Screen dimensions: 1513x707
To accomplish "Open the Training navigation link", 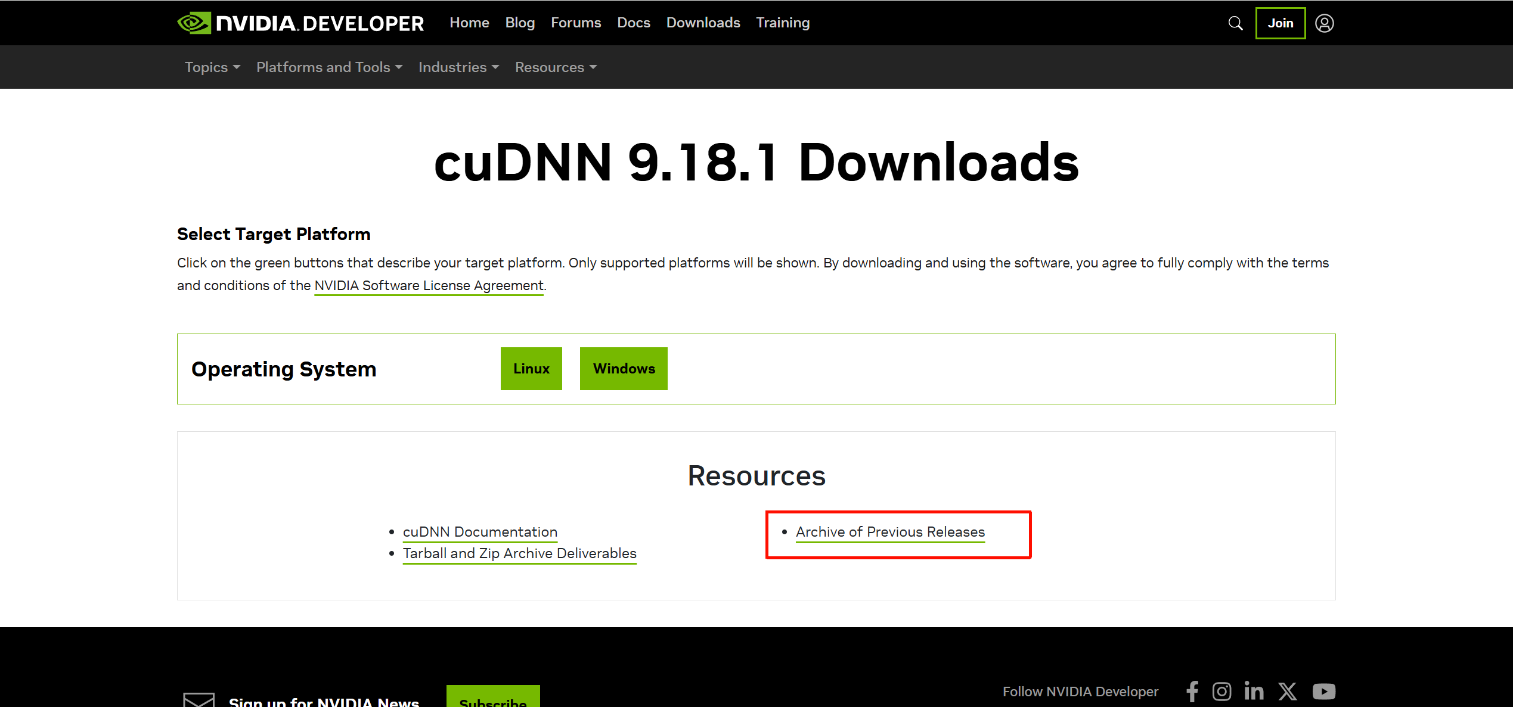I will click(783, 23).
